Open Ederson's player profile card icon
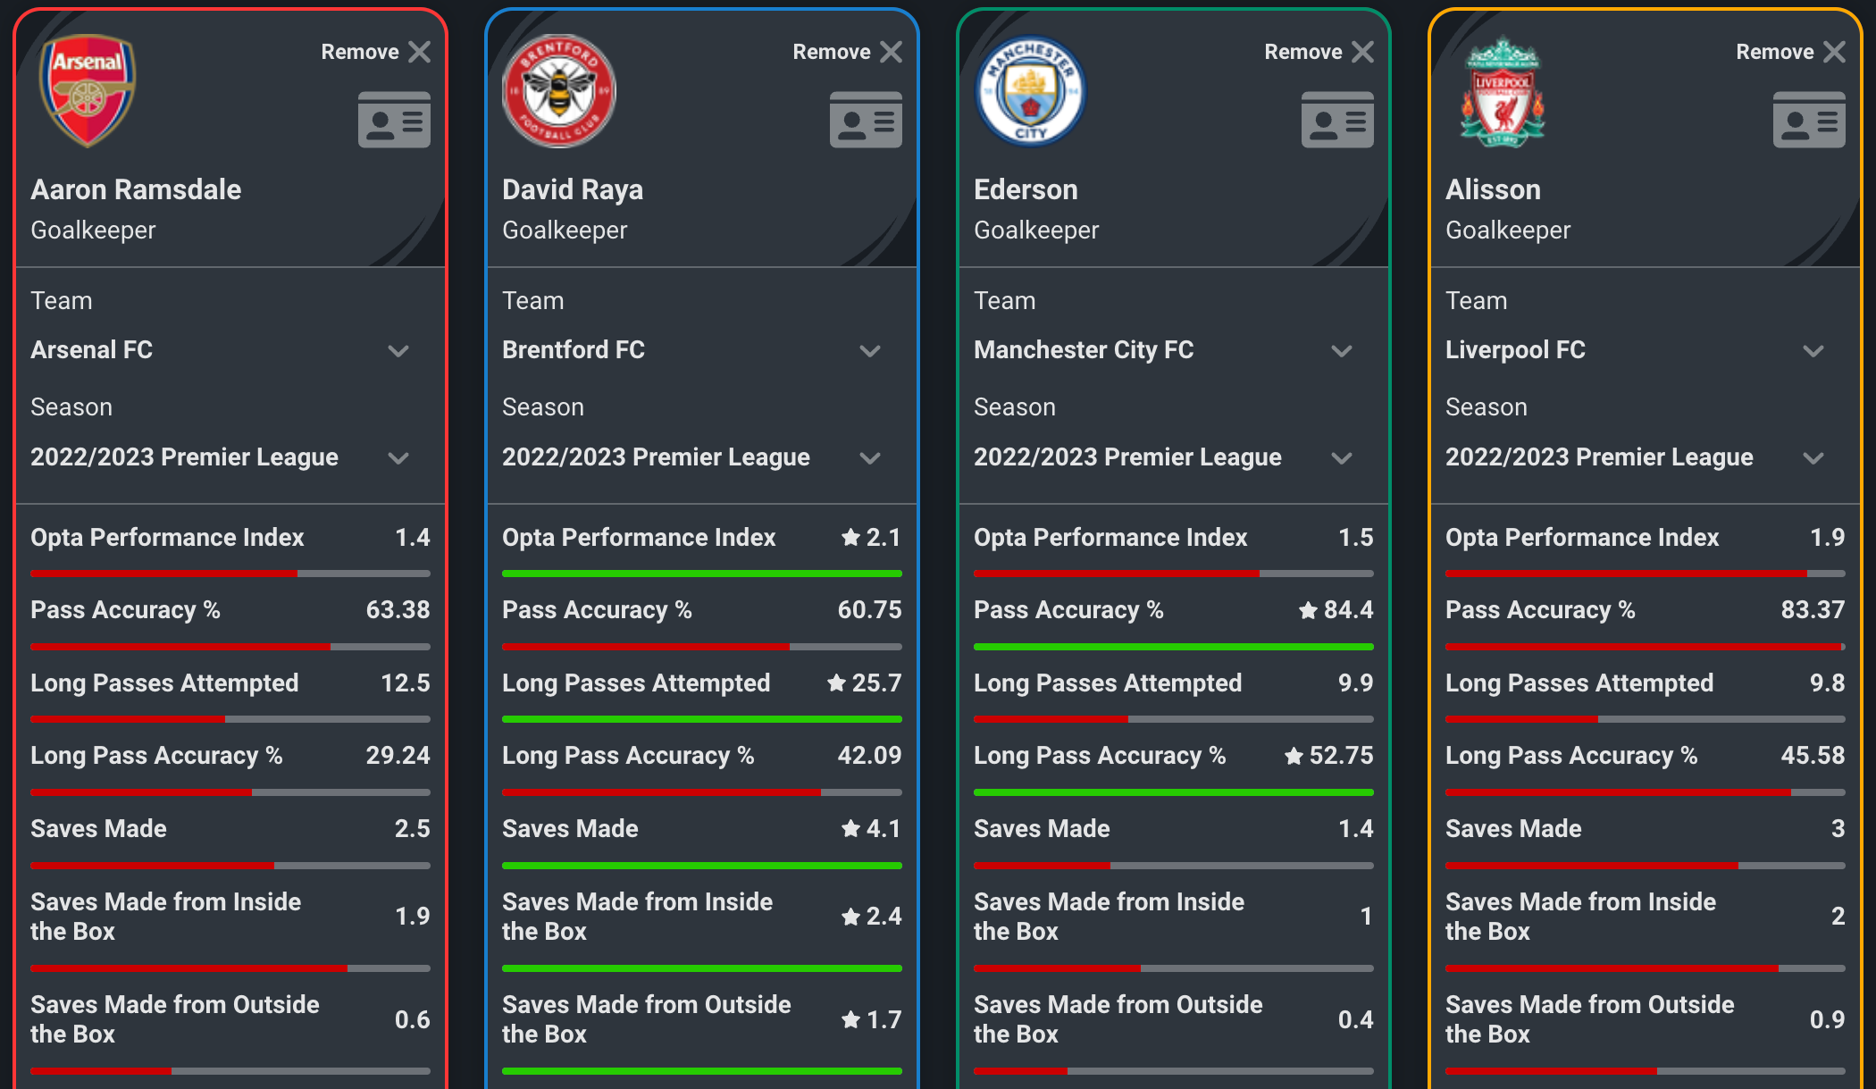The image size is (1876, 1089). tap(1337, 119)
